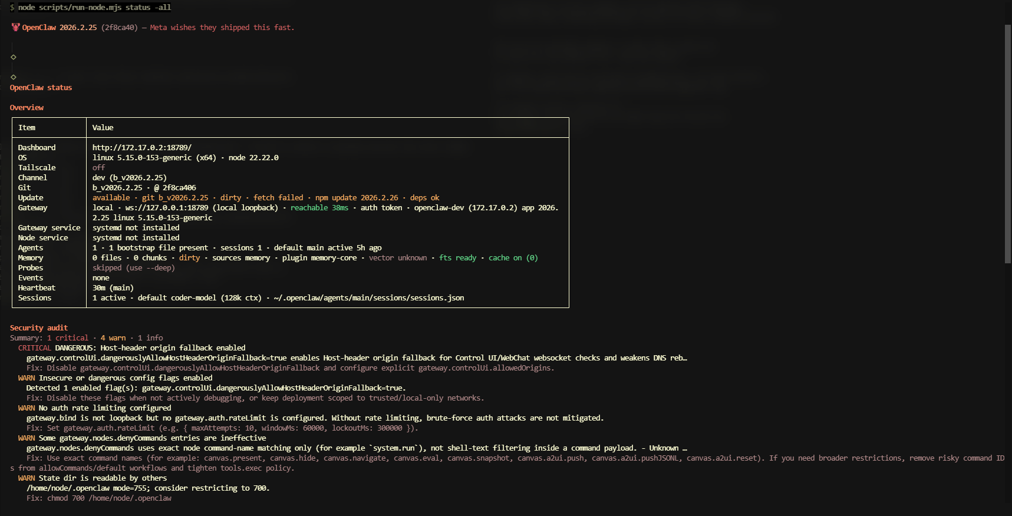Click the WARN 'No auth rate limiting configured' line
The width and height of the screenshot is (1012, 516).
click(x=95, y=408)
